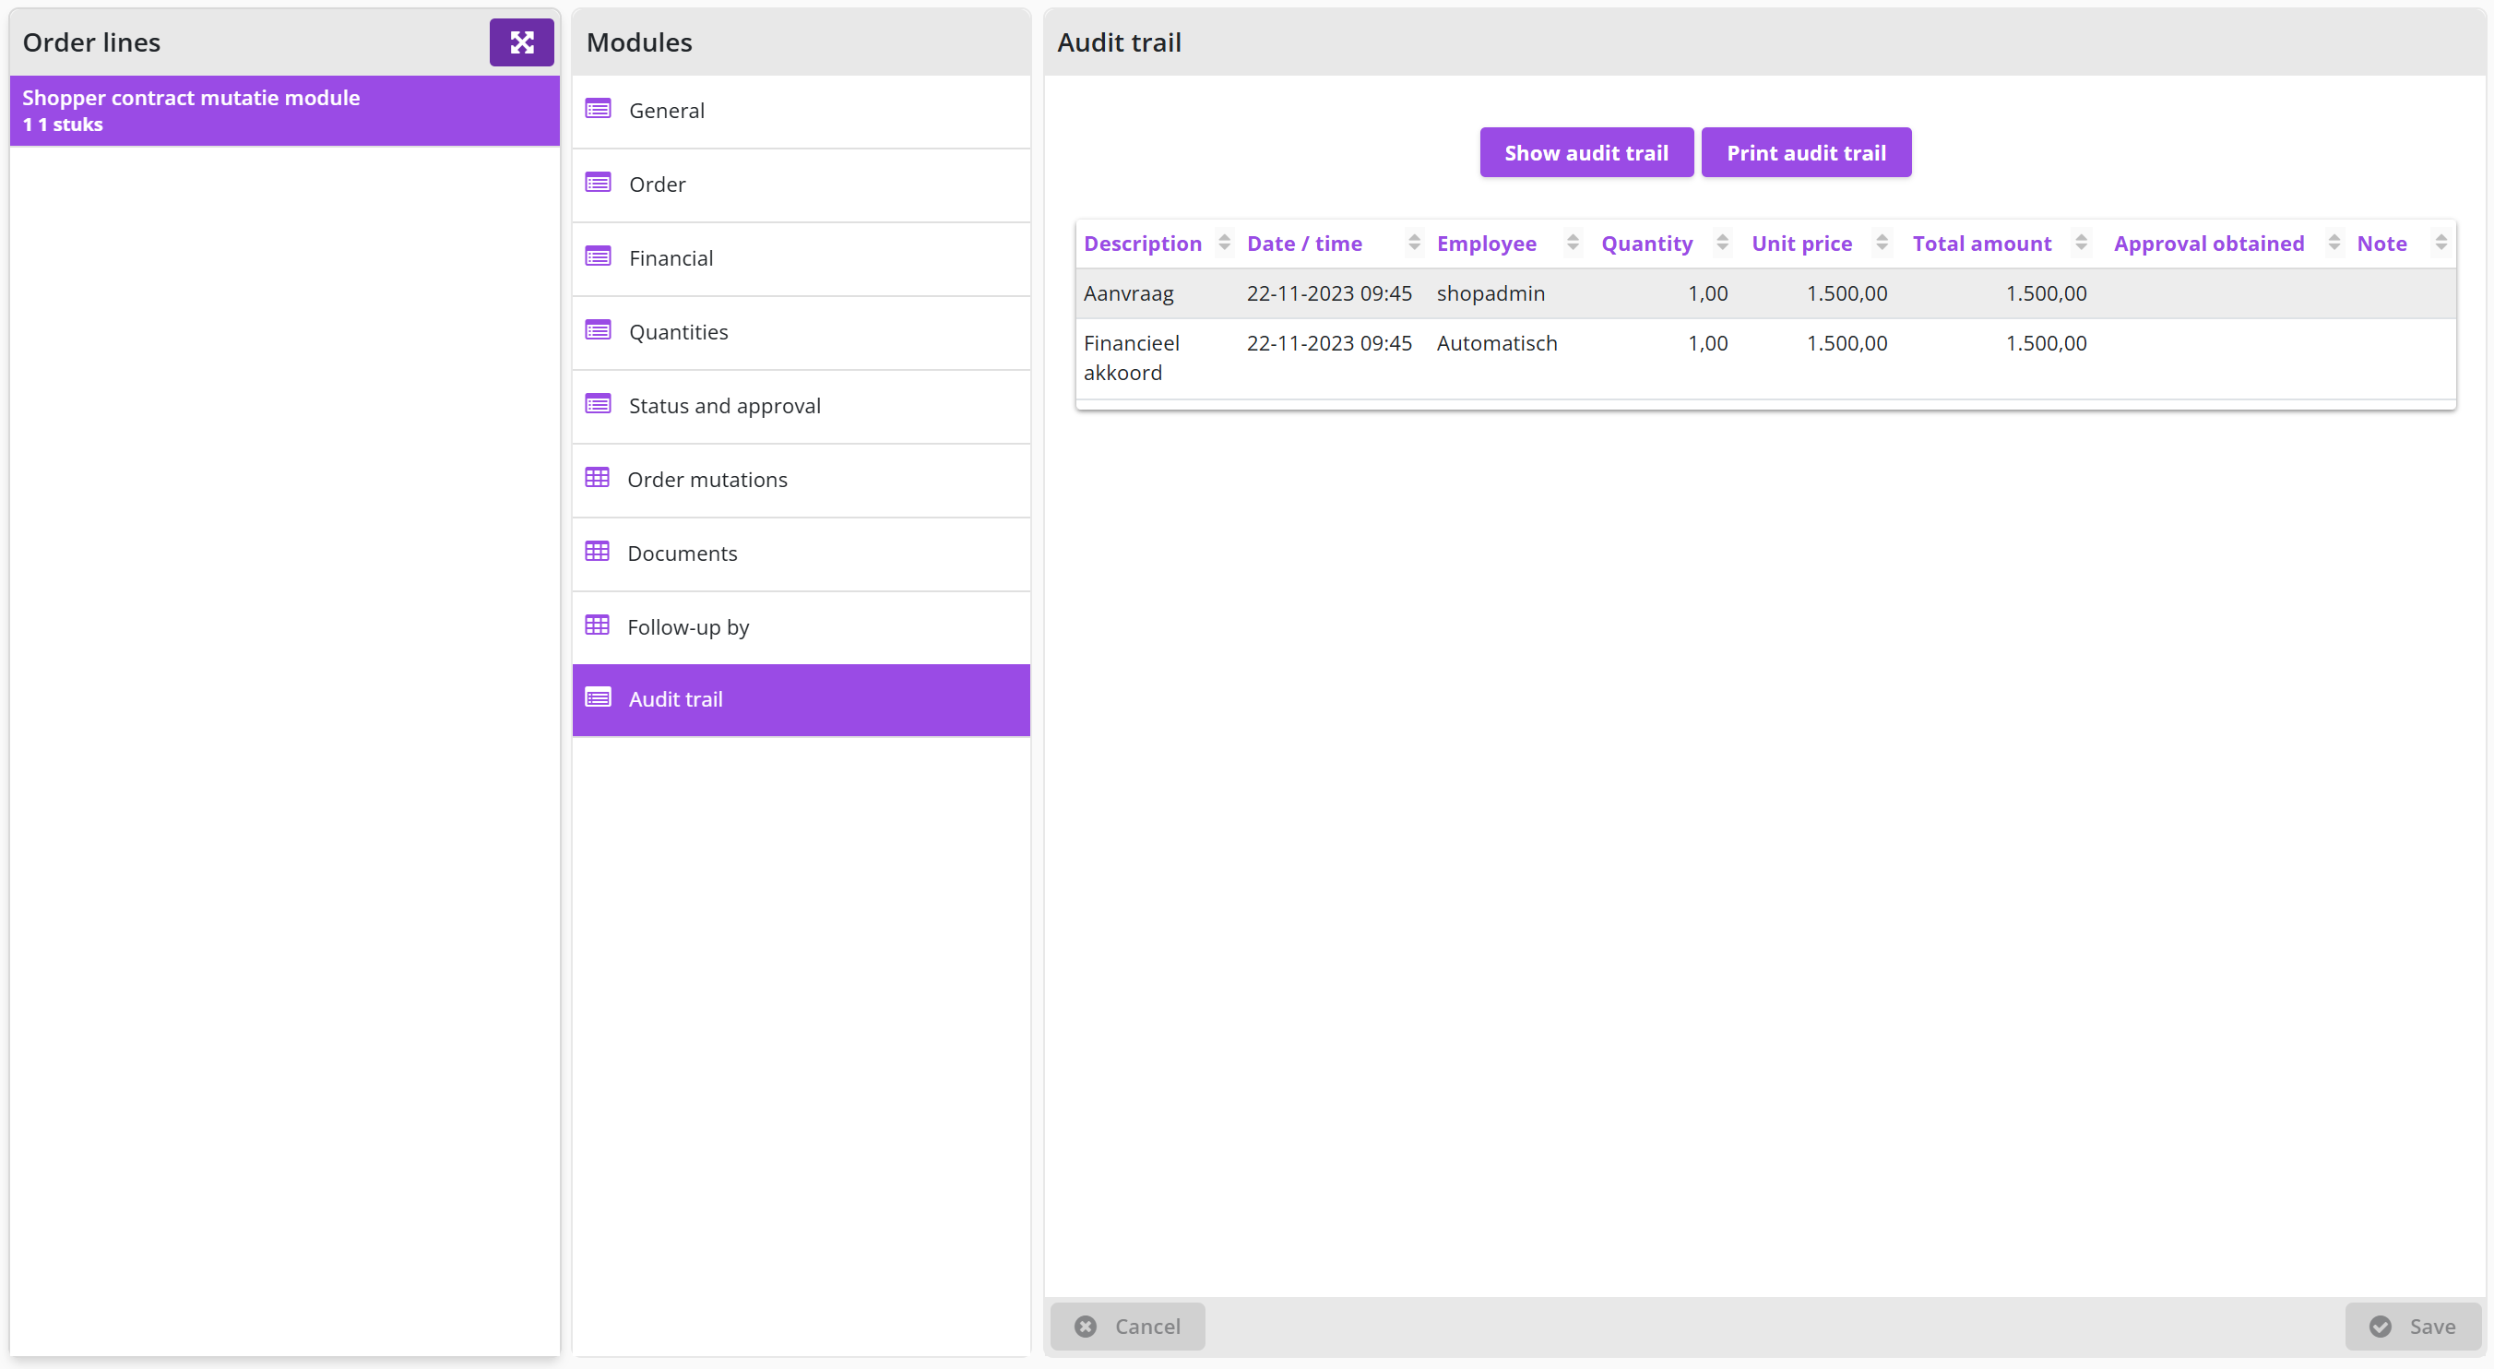
Task: Click the Print audit trail button
Action: [1806, 152]
